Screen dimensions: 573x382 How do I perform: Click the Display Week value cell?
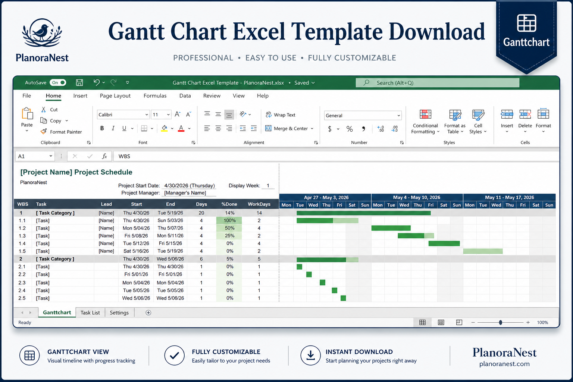(268, 185)
